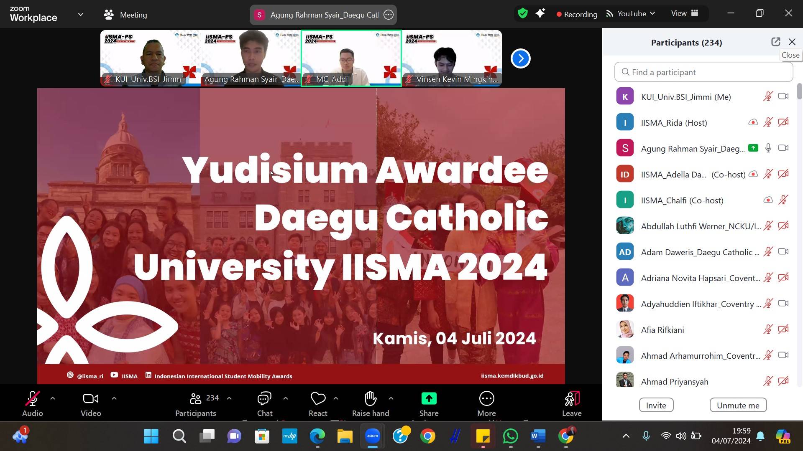Click the green encryption shield icon
This screenshot has height=451, width=803.
(522, 13)
